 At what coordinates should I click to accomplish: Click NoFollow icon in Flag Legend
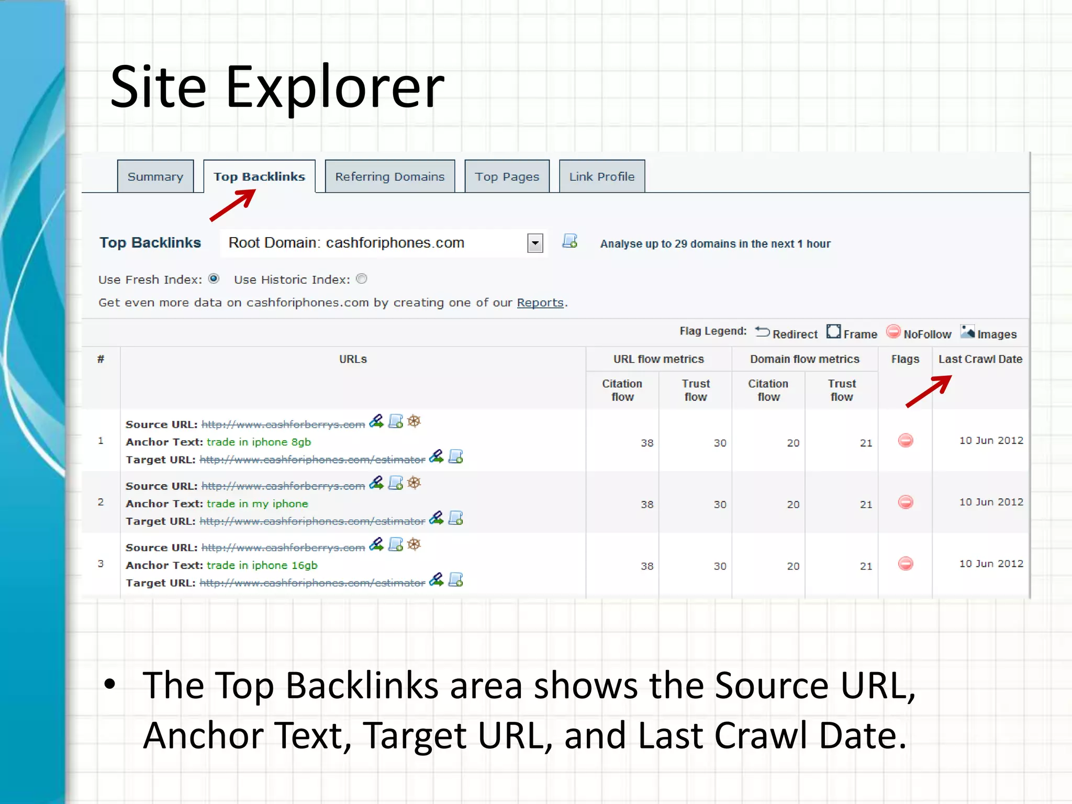point(894,331)
